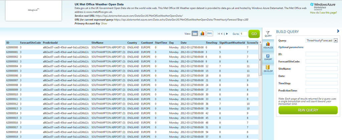
Task: Click the current expressed query URL
Action: click(x=181, y=20)
